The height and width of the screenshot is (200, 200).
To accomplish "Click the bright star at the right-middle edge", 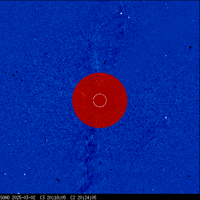I will [166, 118].
